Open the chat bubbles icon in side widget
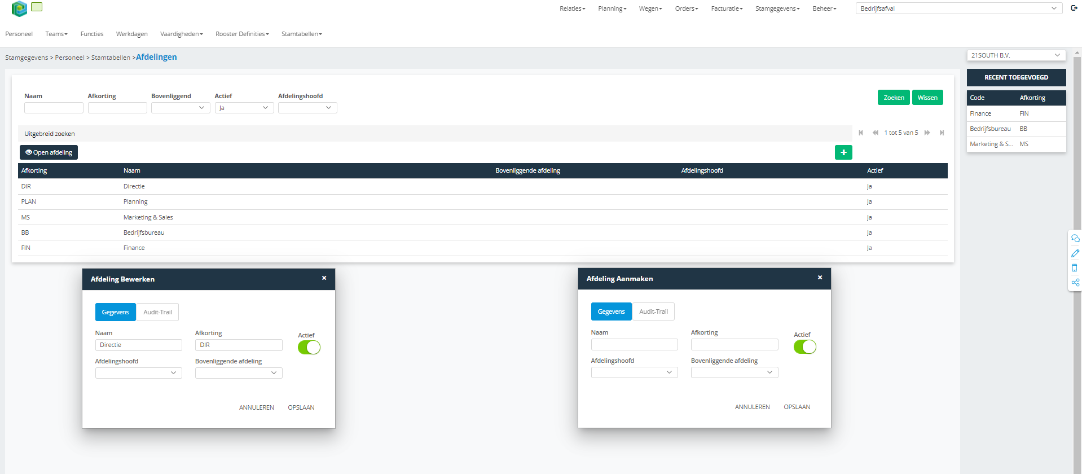This screenshot has height=474, width=1082. click(x=1075, y=239)
